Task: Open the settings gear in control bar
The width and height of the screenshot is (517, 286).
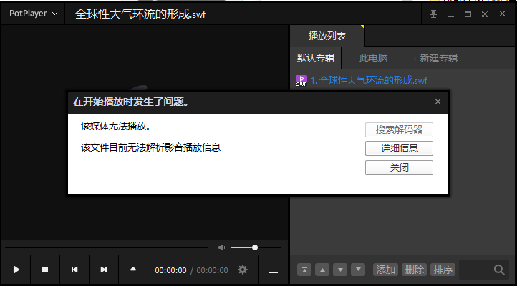Action: (243, 270)
